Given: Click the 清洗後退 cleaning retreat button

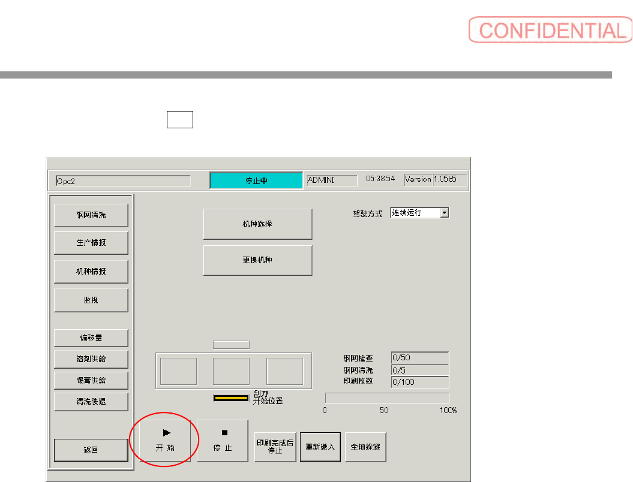Looking at the screenshot, I should [91, 402].
